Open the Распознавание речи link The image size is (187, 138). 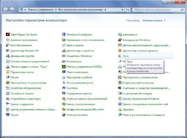click(x=80, y=83)
